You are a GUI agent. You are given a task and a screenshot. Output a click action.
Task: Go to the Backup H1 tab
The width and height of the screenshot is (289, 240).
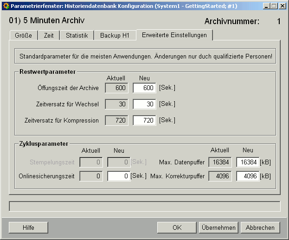(x=115, y=36)
